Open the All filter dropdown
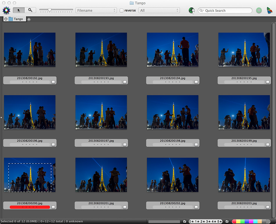Screen dimensions: 276x224 click(x=159, y=10)
